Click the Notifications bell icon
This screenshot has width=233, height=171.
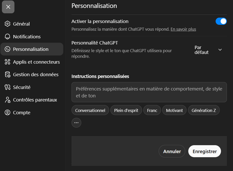8,37
